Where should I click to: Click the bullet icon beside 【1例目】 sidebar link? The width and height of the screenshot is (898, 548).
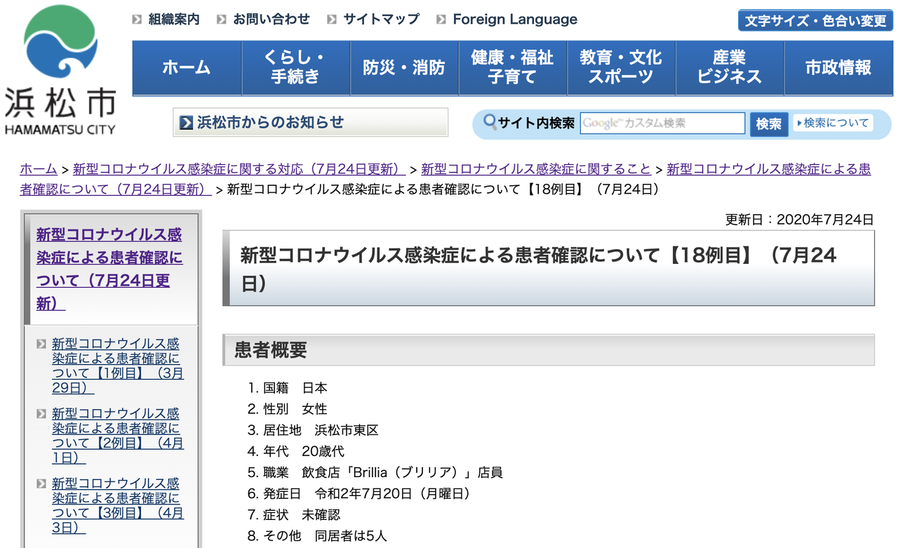click(41, 344)
